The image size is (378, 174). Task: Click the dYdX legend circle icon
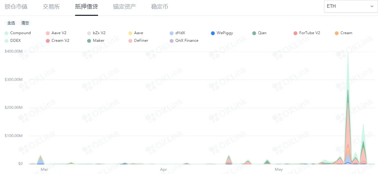coord(172,33)
